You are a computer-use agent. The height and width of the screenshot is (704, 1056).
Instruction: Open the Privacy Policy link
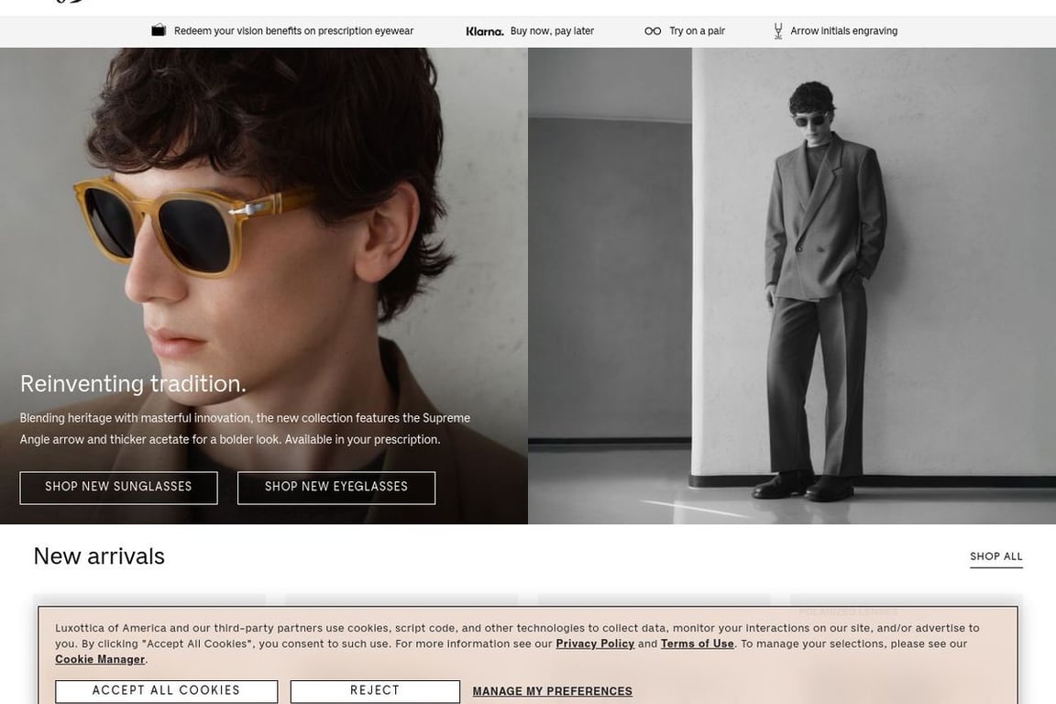coord(595,643)
